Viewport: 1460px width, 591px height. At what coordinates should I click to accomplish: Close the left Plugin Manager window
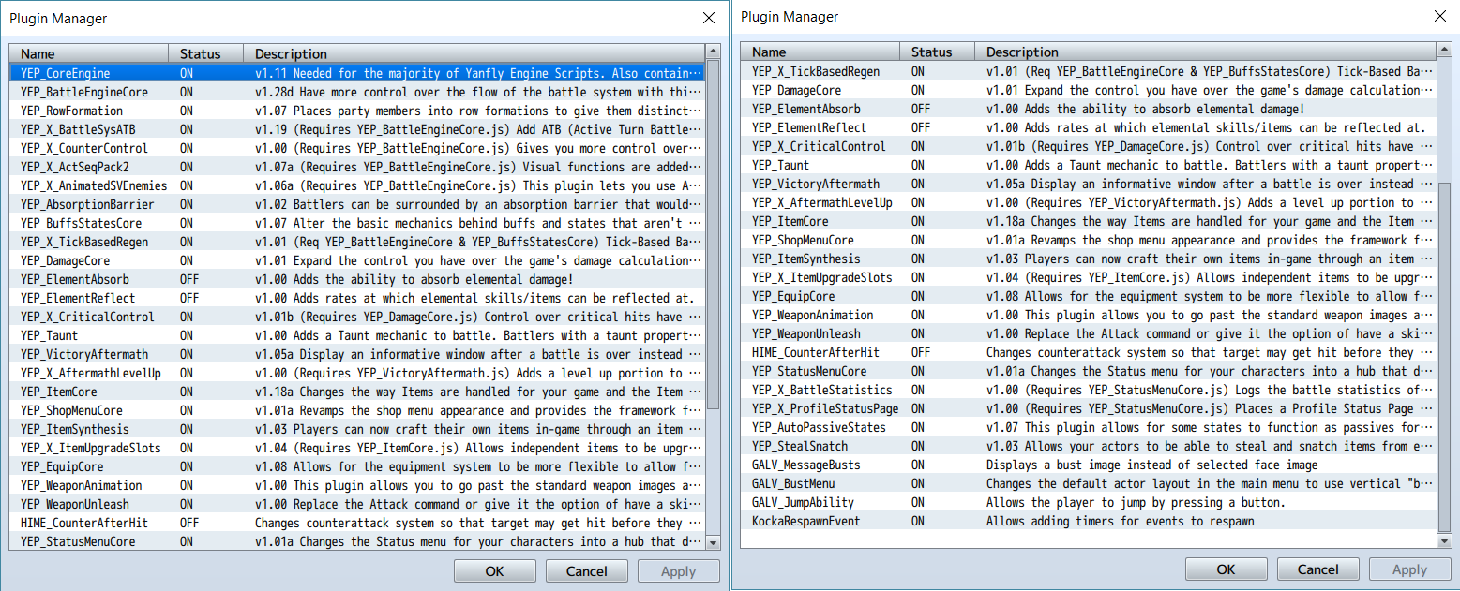click(708, 18)
